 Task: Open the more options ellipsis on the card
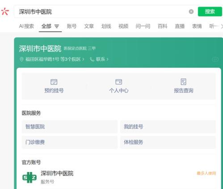tap(215, 59)
